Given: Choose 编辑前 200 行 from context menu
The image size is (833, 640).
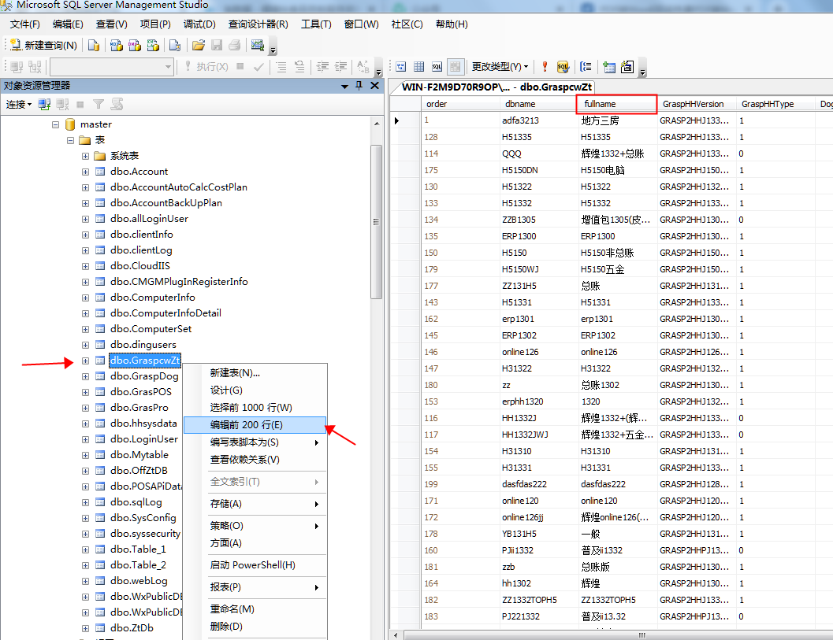Looking at the screenshot, I should 246,425.
